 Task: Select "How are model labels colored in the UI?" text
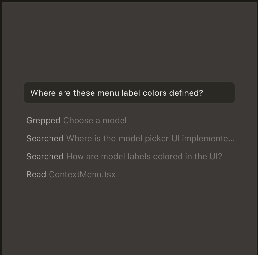144,157
